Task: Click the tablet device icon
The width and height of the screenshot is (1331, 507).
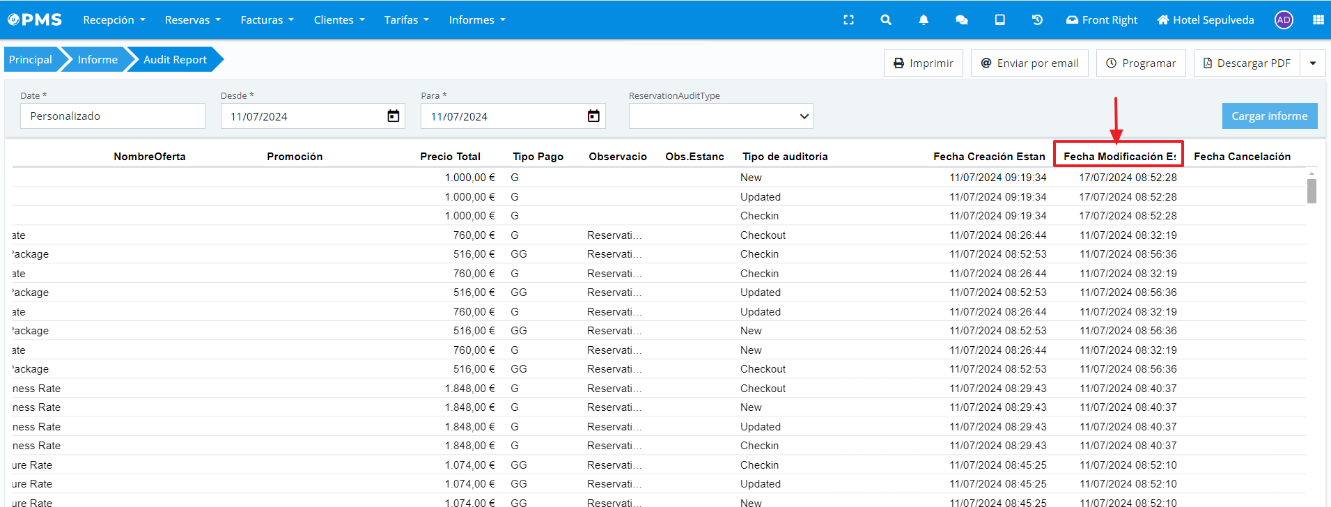Action: pyautogui.click(x=999, y=20)
